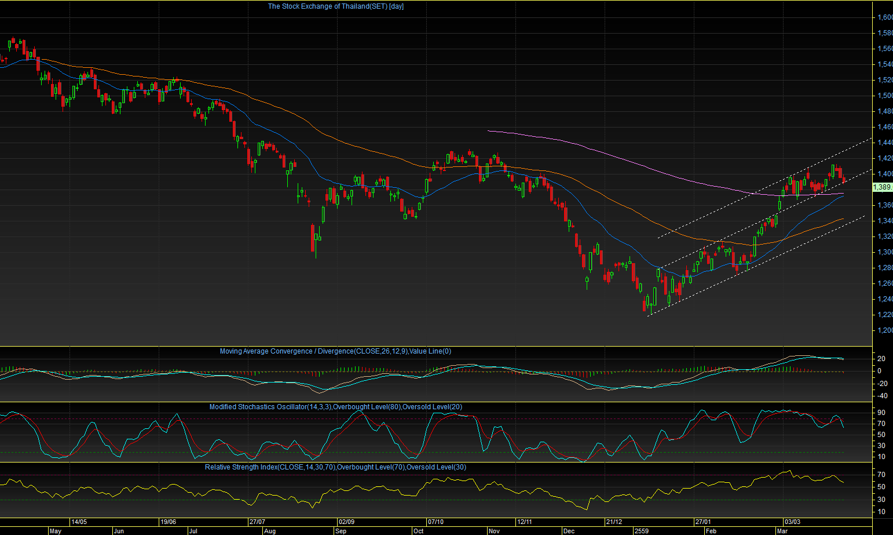Click the 27/07 date label

[x=257, y=522]
